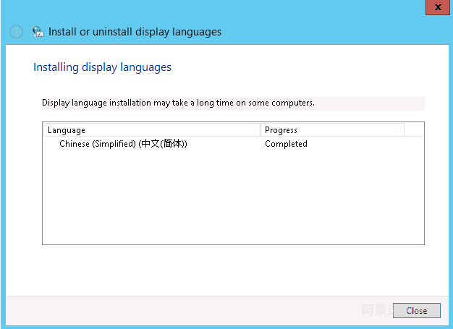
Task: Click the Progress column header
Action: tap(331, 130)
